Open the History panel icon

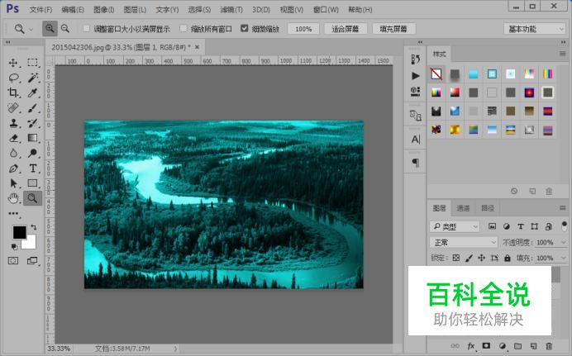(x=416, y=59)
